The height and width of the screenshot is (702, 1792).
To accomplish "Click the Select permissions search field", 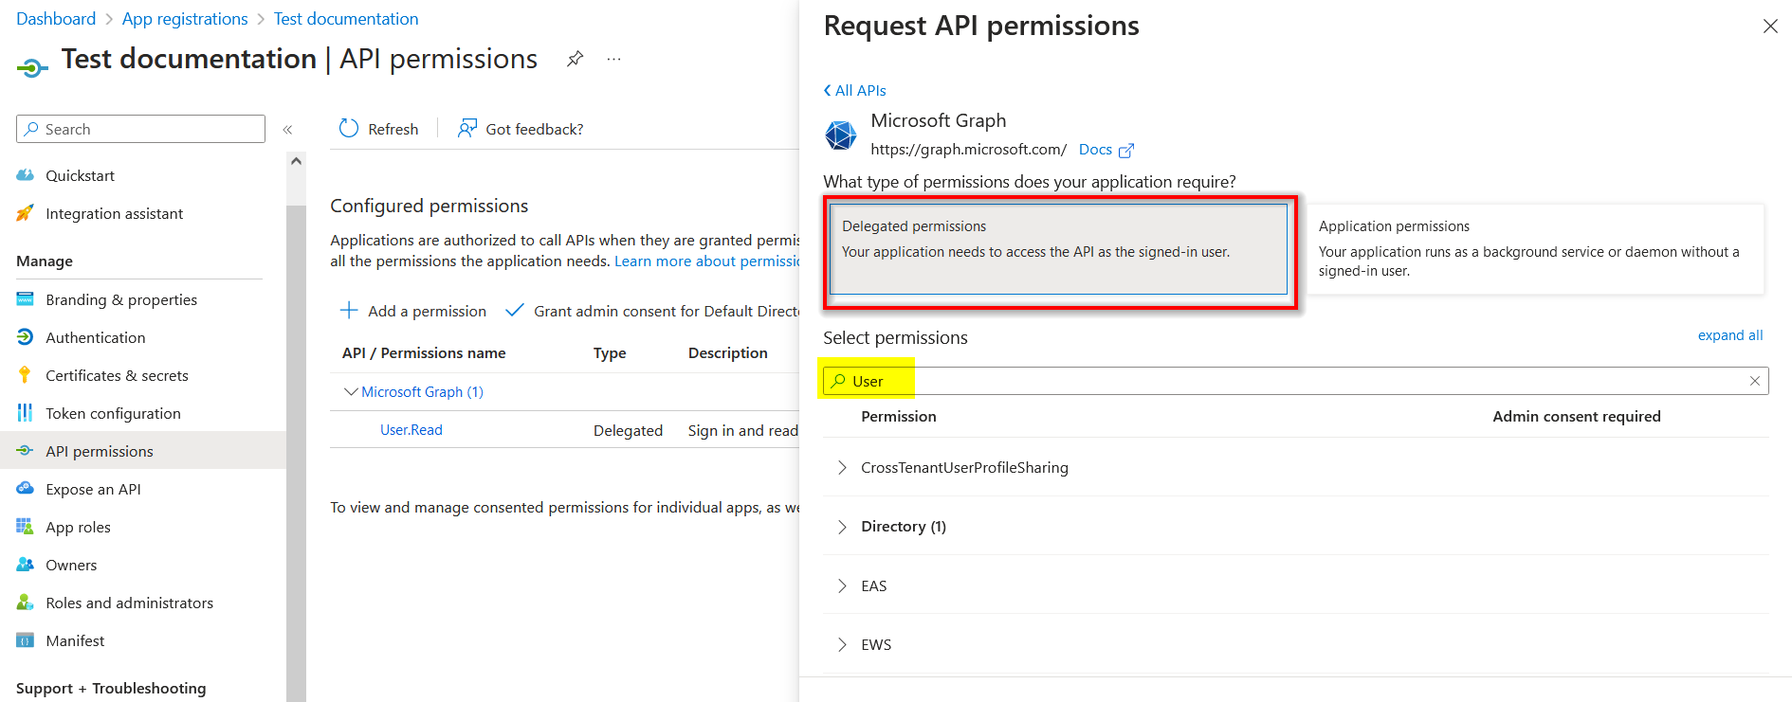I will point(1296,381).
